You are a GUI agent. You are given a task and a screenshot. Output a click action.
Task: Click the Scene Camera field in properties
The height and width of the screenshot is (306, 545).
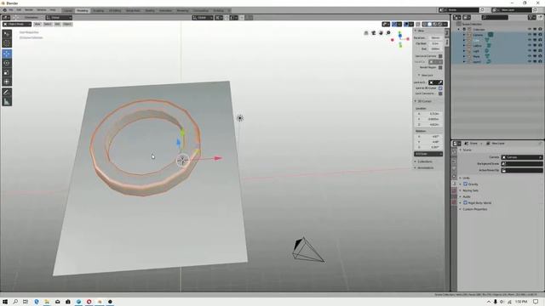tap(521, 157)
